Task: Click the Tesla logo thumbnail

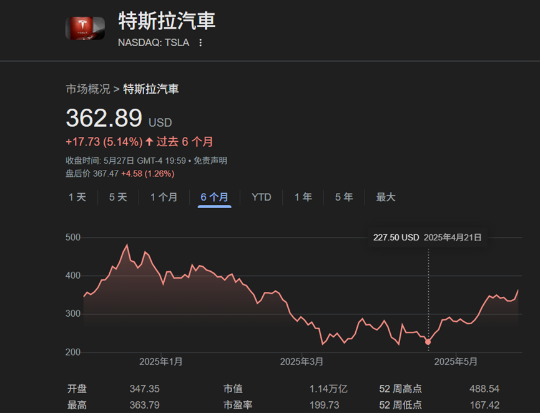Action: click(x=85, y=28)
